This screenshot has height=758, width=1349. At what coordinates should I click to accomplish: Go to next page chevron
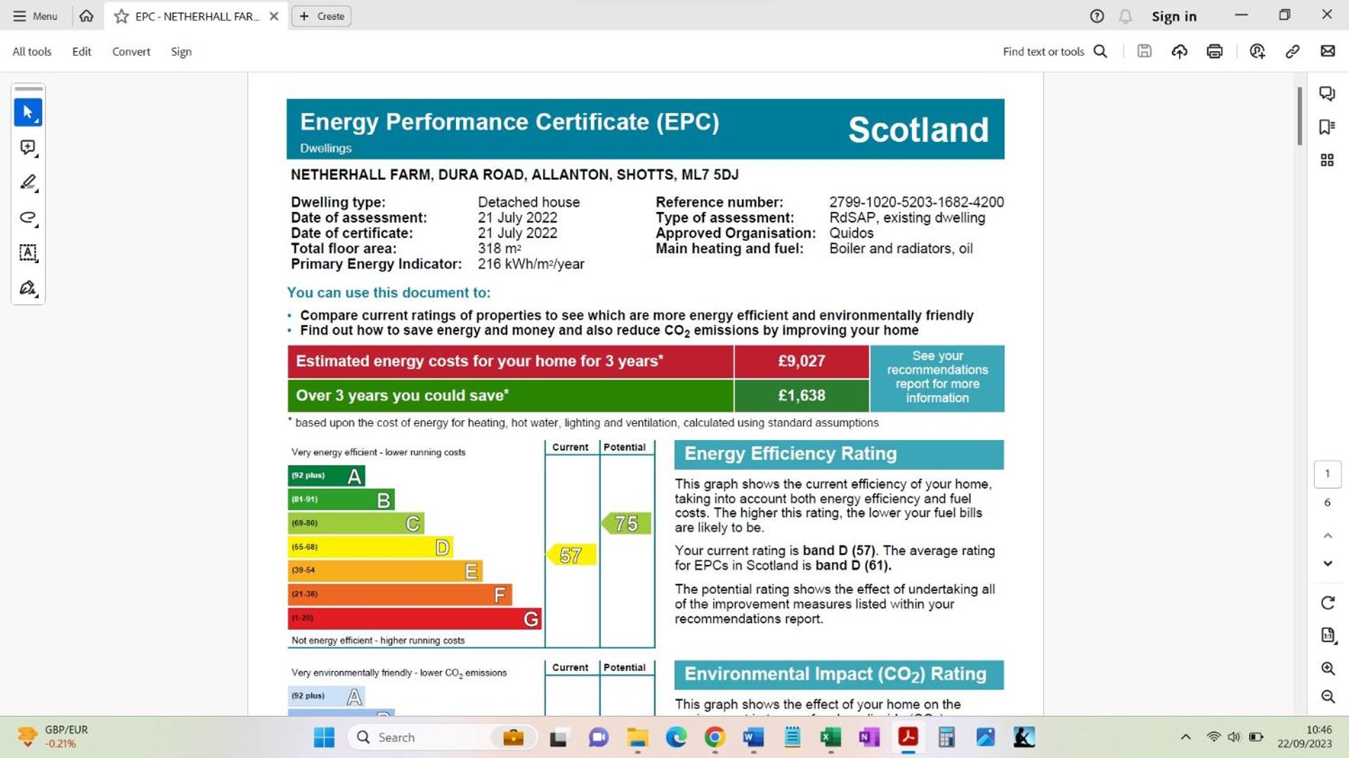1327,564
